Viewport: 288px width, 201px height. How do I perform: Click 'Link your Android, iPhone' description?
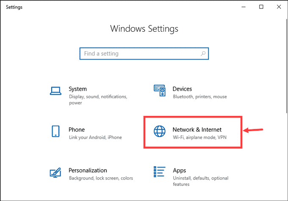tap(95, 138)
